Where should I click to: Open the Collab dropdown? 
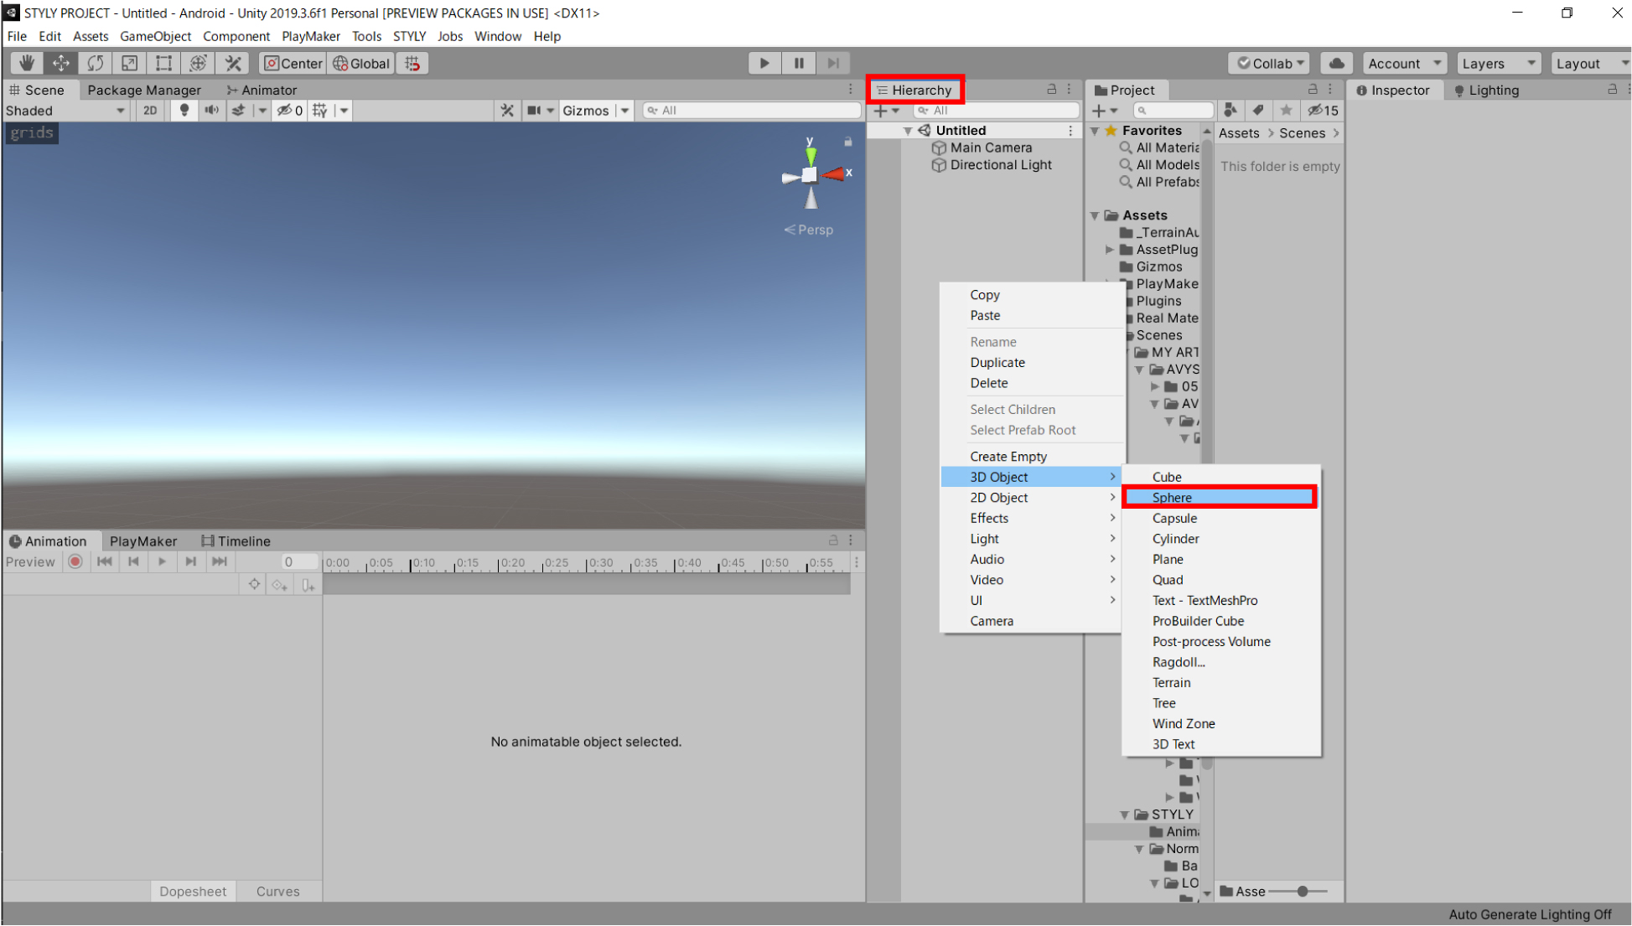(x=1270, y=63)
